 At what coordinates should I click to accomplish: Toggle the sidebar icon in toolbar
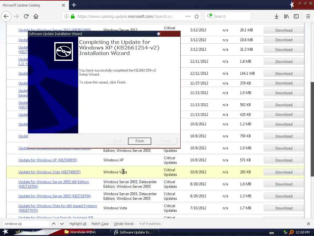[296, 16]
